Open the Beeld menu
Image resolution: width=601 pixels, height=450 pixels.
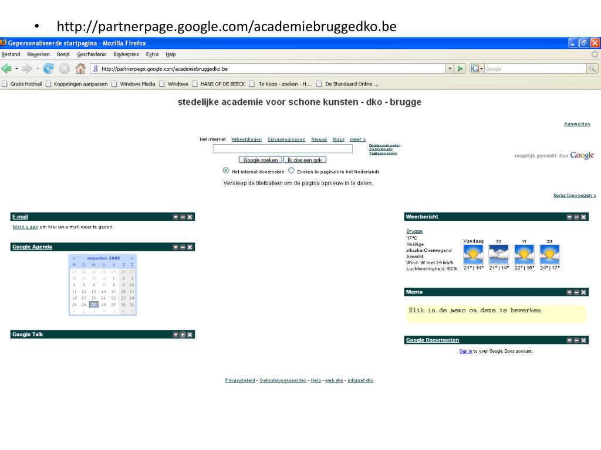pyautogui.click(x=63, y=54)
